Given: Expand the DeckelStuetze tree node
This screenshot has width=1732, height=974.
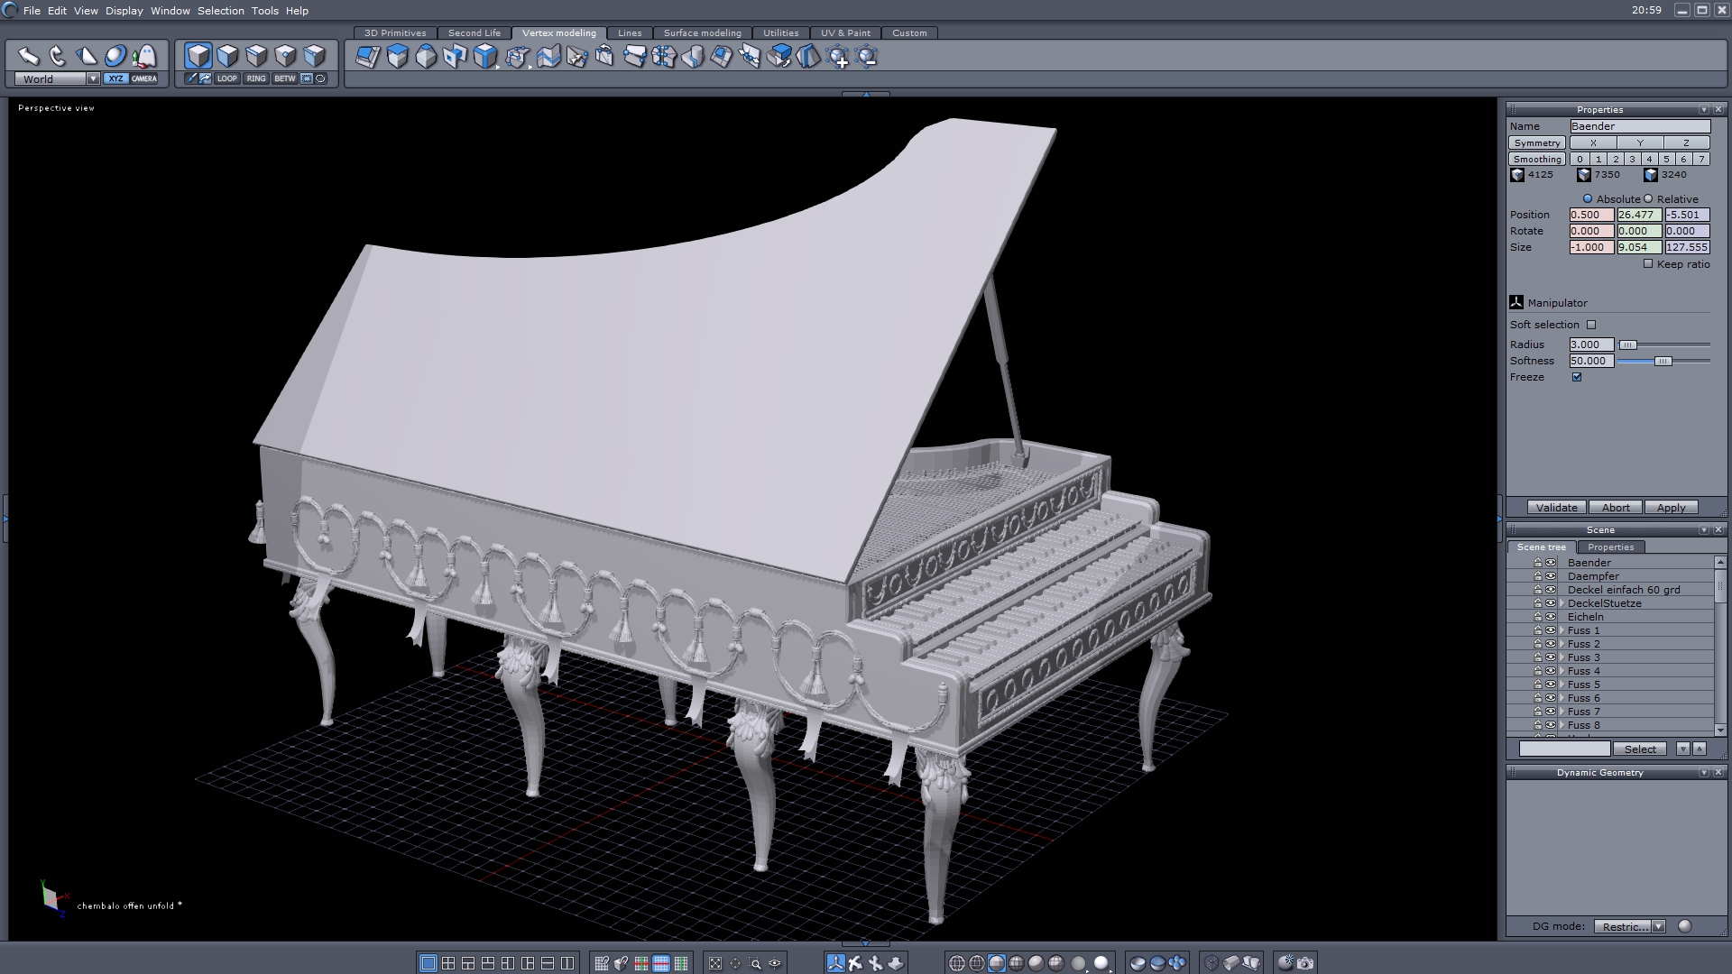Looking at the screenshot, I should 1562,603.
